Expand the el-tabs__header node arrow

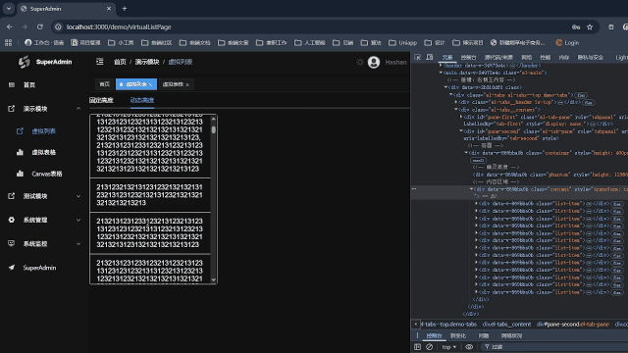(455, 102)
